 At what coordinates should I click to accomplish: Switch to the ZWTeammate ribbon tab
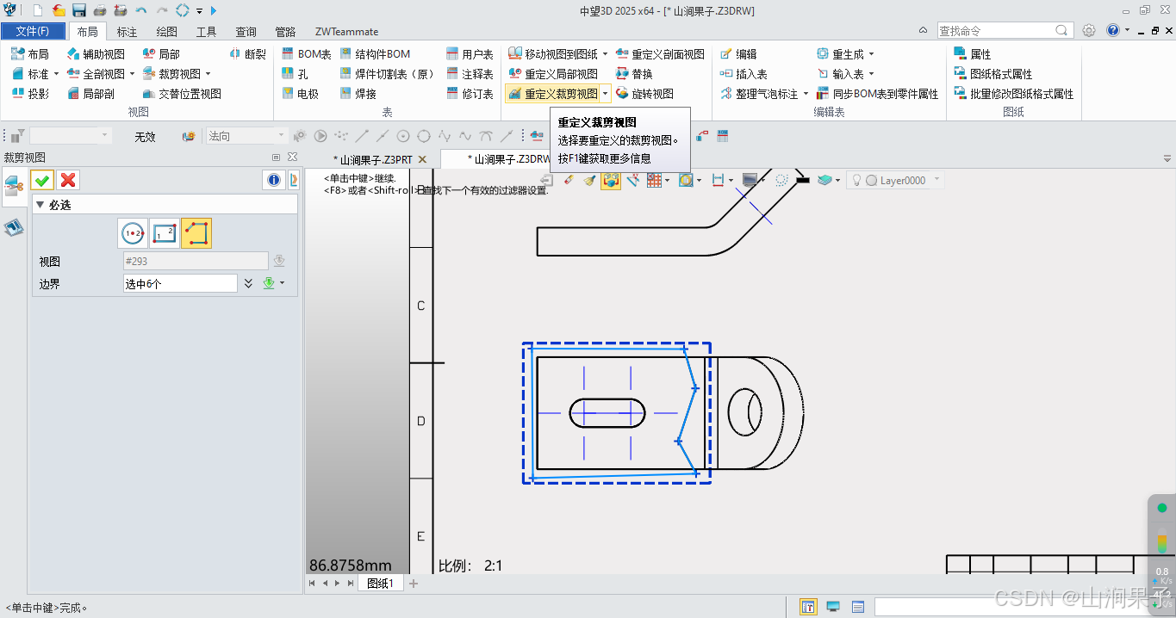click(x=346, y=32)
